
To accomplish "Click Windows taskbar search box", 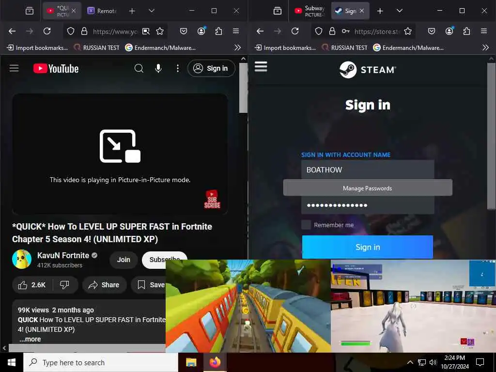I will (101, 362).
